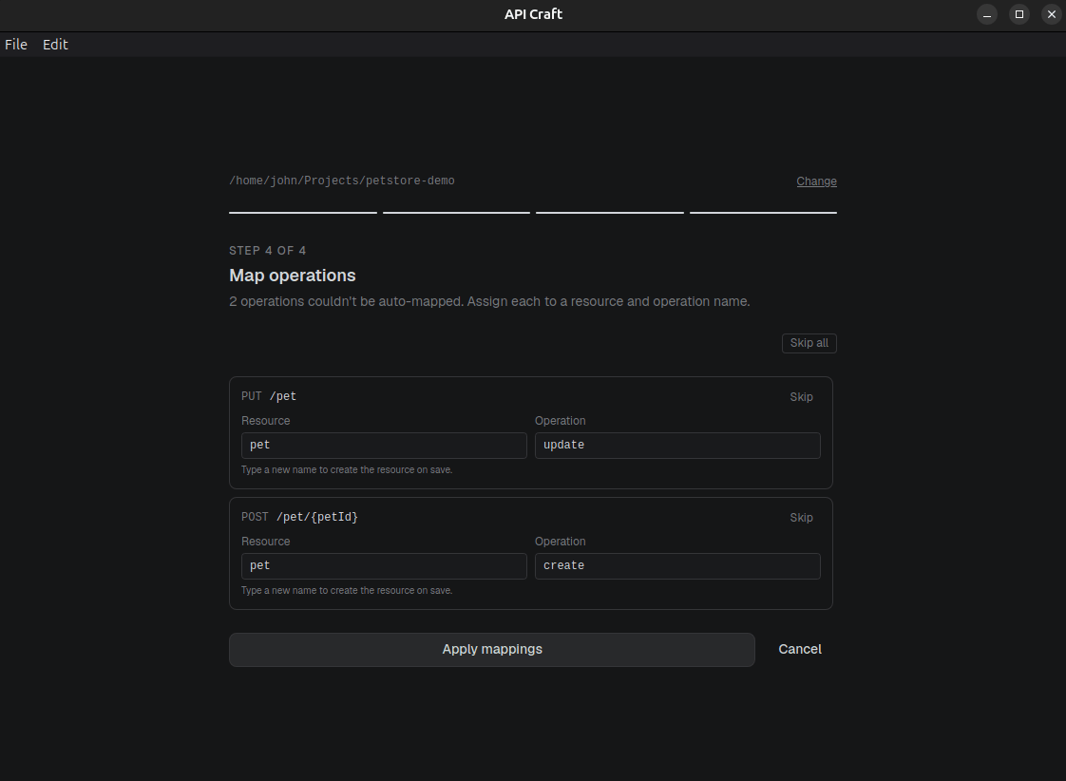Minimize the API Craft window
The image size is (1066, 781).
point(987,14)
